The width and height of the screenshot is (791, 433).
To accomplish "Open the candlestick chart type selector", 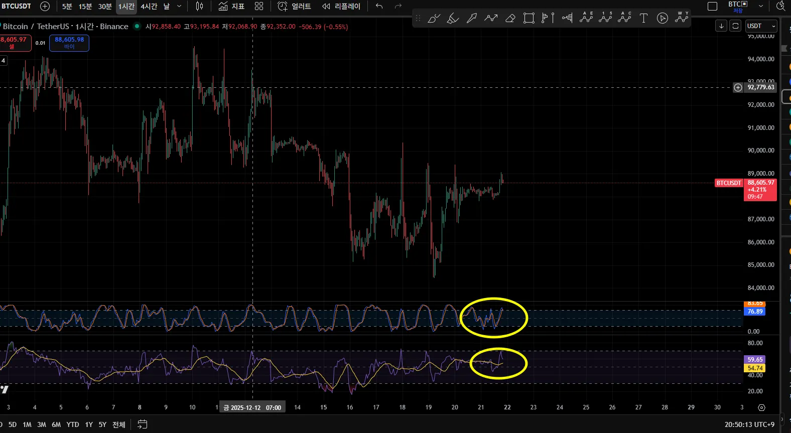I will click(199, 7).
